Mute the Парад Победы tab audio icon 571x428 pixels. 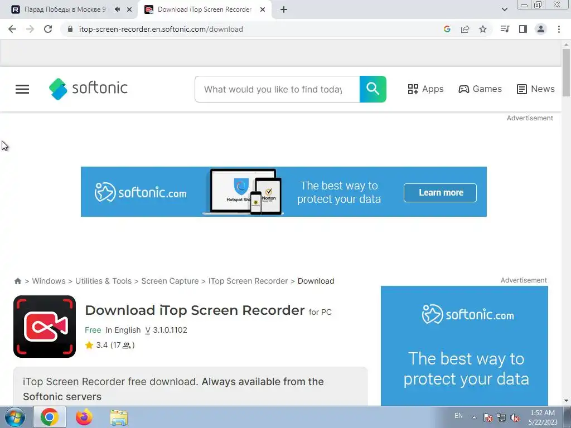[x=117, y=9]
